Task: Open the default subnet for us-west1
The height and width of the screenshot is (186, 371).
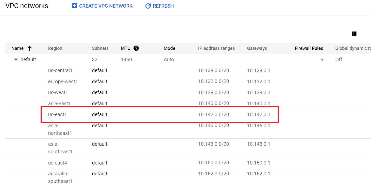Action: [x=99, y=92]
